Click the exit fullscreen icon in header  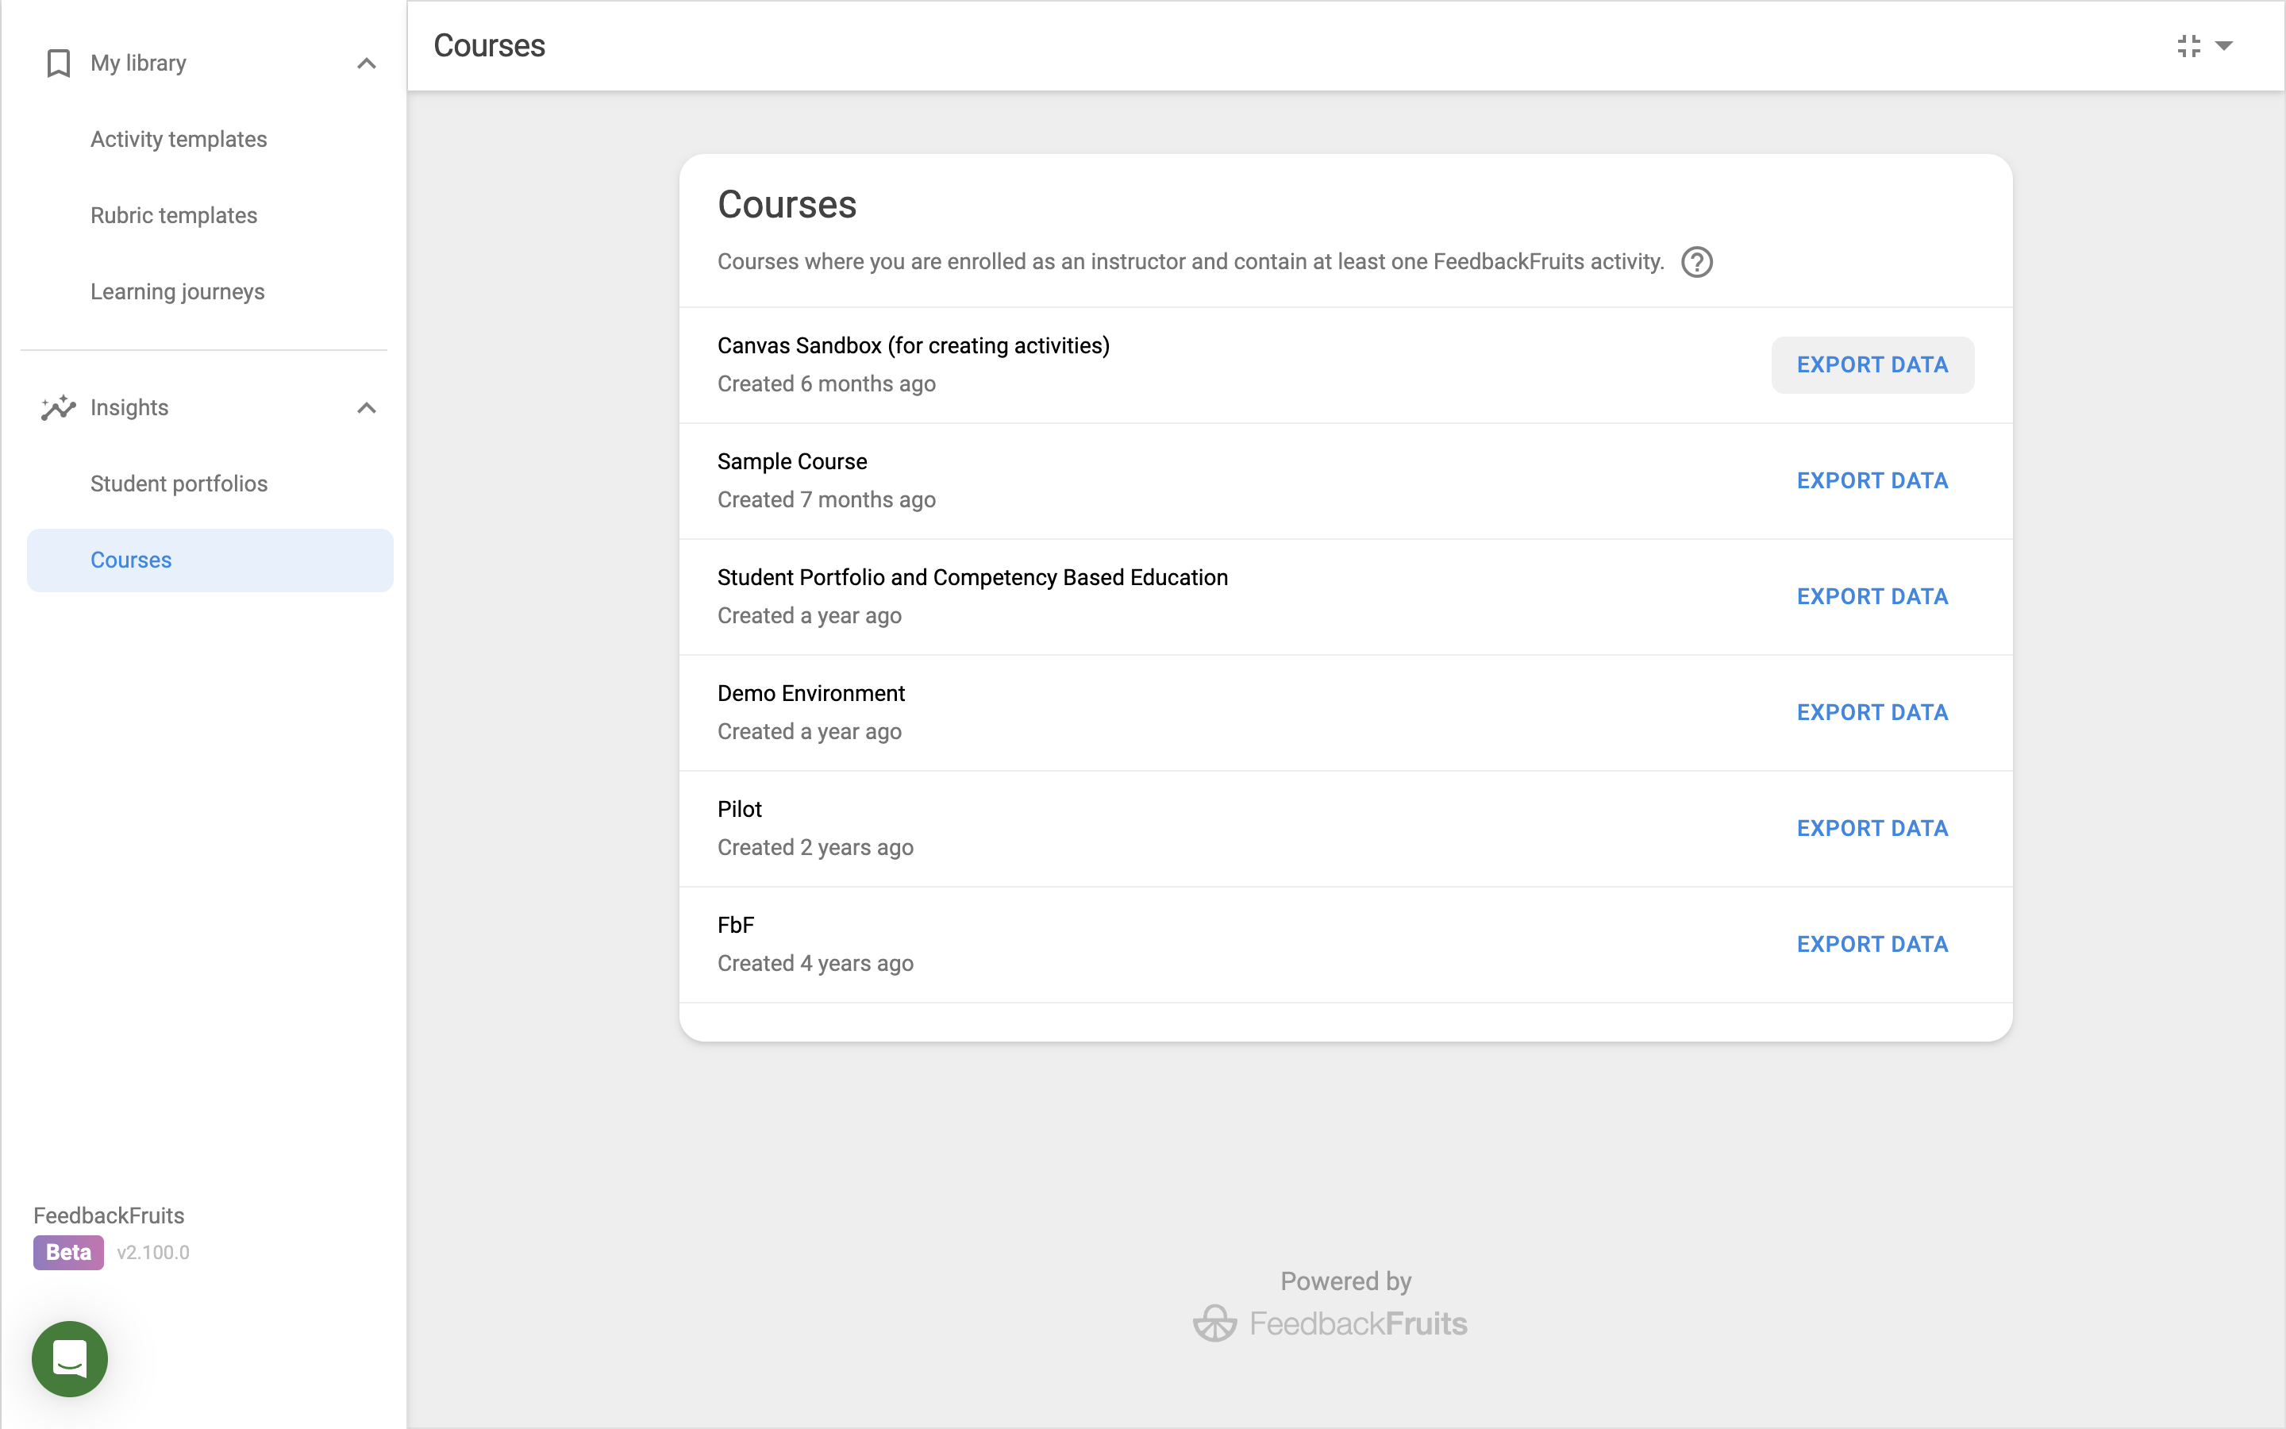2188,45
